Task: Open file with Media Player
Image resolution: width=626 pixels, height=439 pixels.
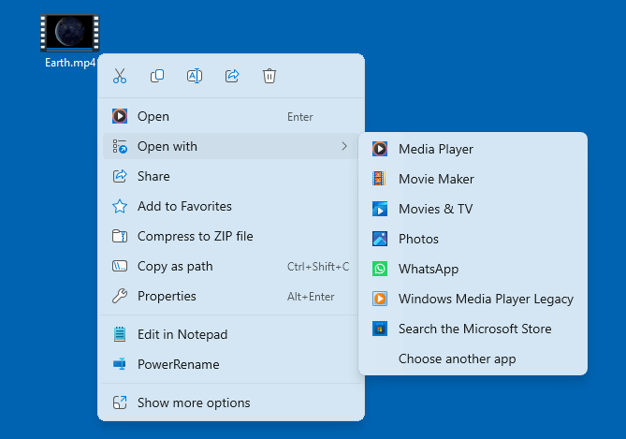Action: click(473, 149)
